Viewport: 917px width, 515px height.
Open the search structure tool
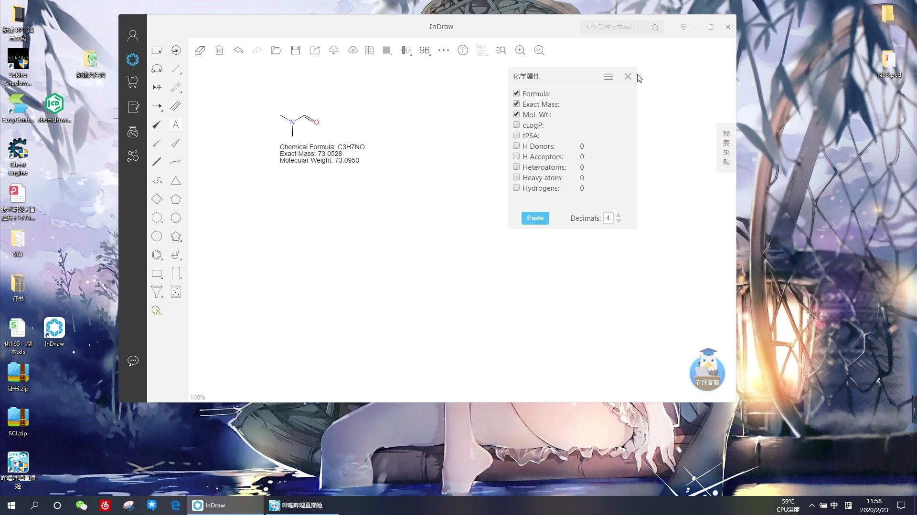[x=501, y=50]
